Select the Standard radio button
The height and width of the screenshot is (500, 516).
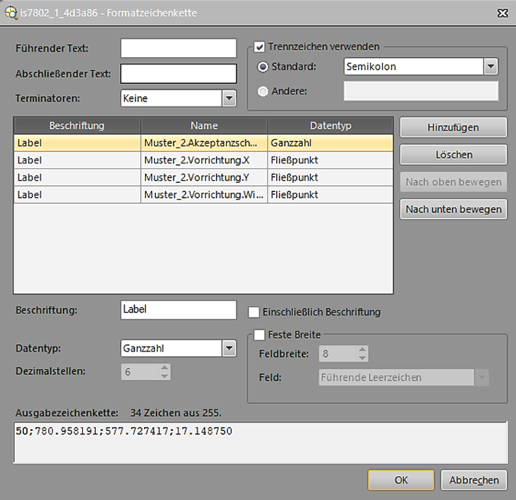point(262,67)
